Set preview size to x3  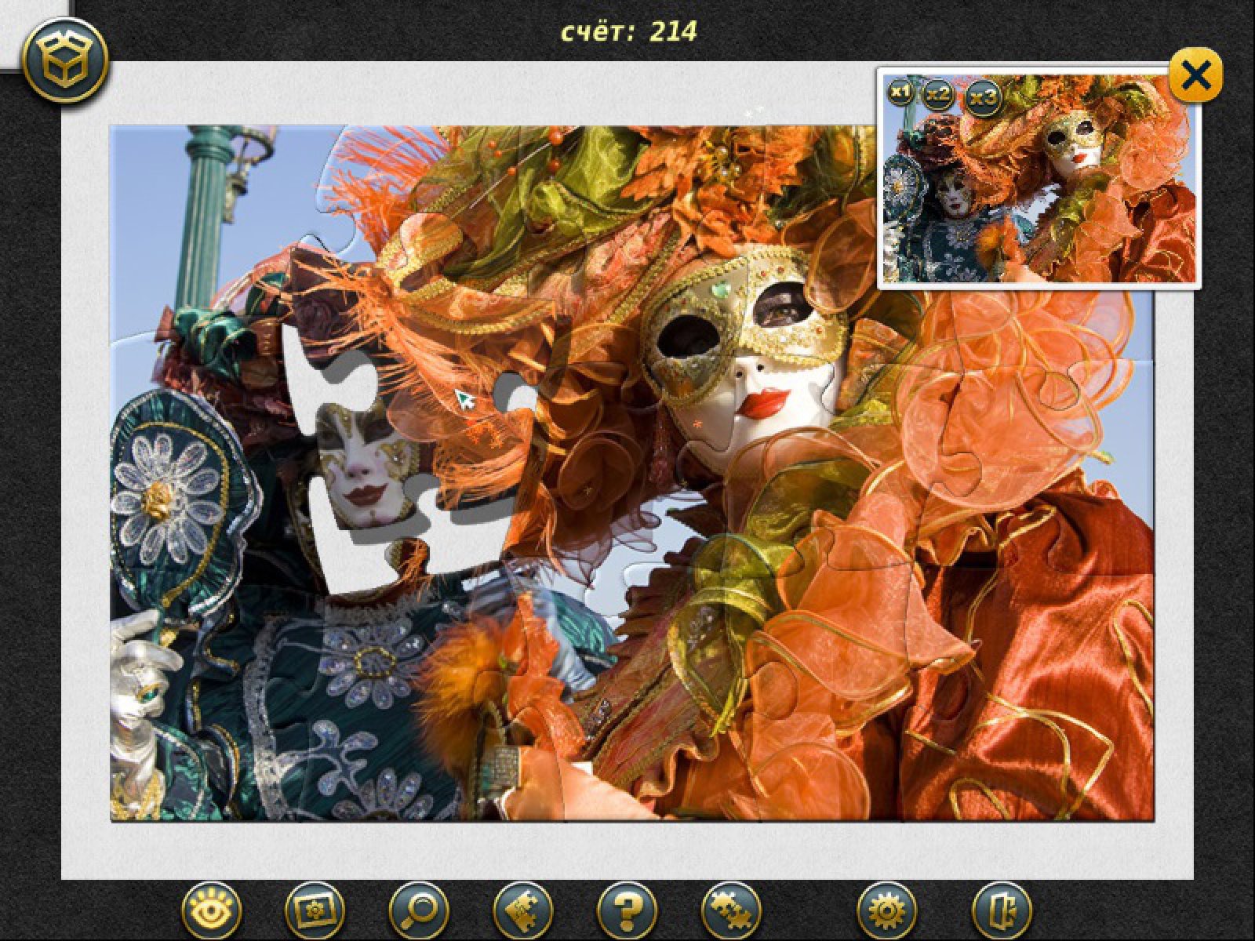pos(983,97)
